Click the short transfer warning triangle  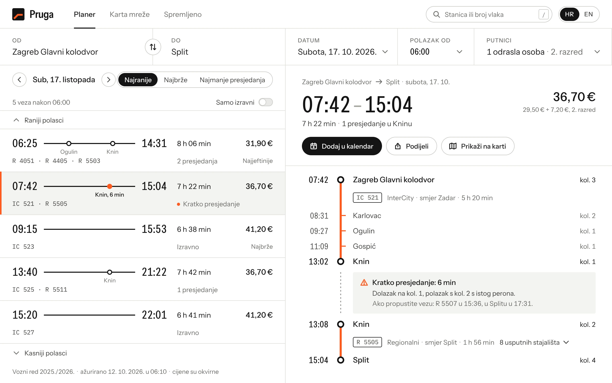pyautogui.click(x=364, y=282)
